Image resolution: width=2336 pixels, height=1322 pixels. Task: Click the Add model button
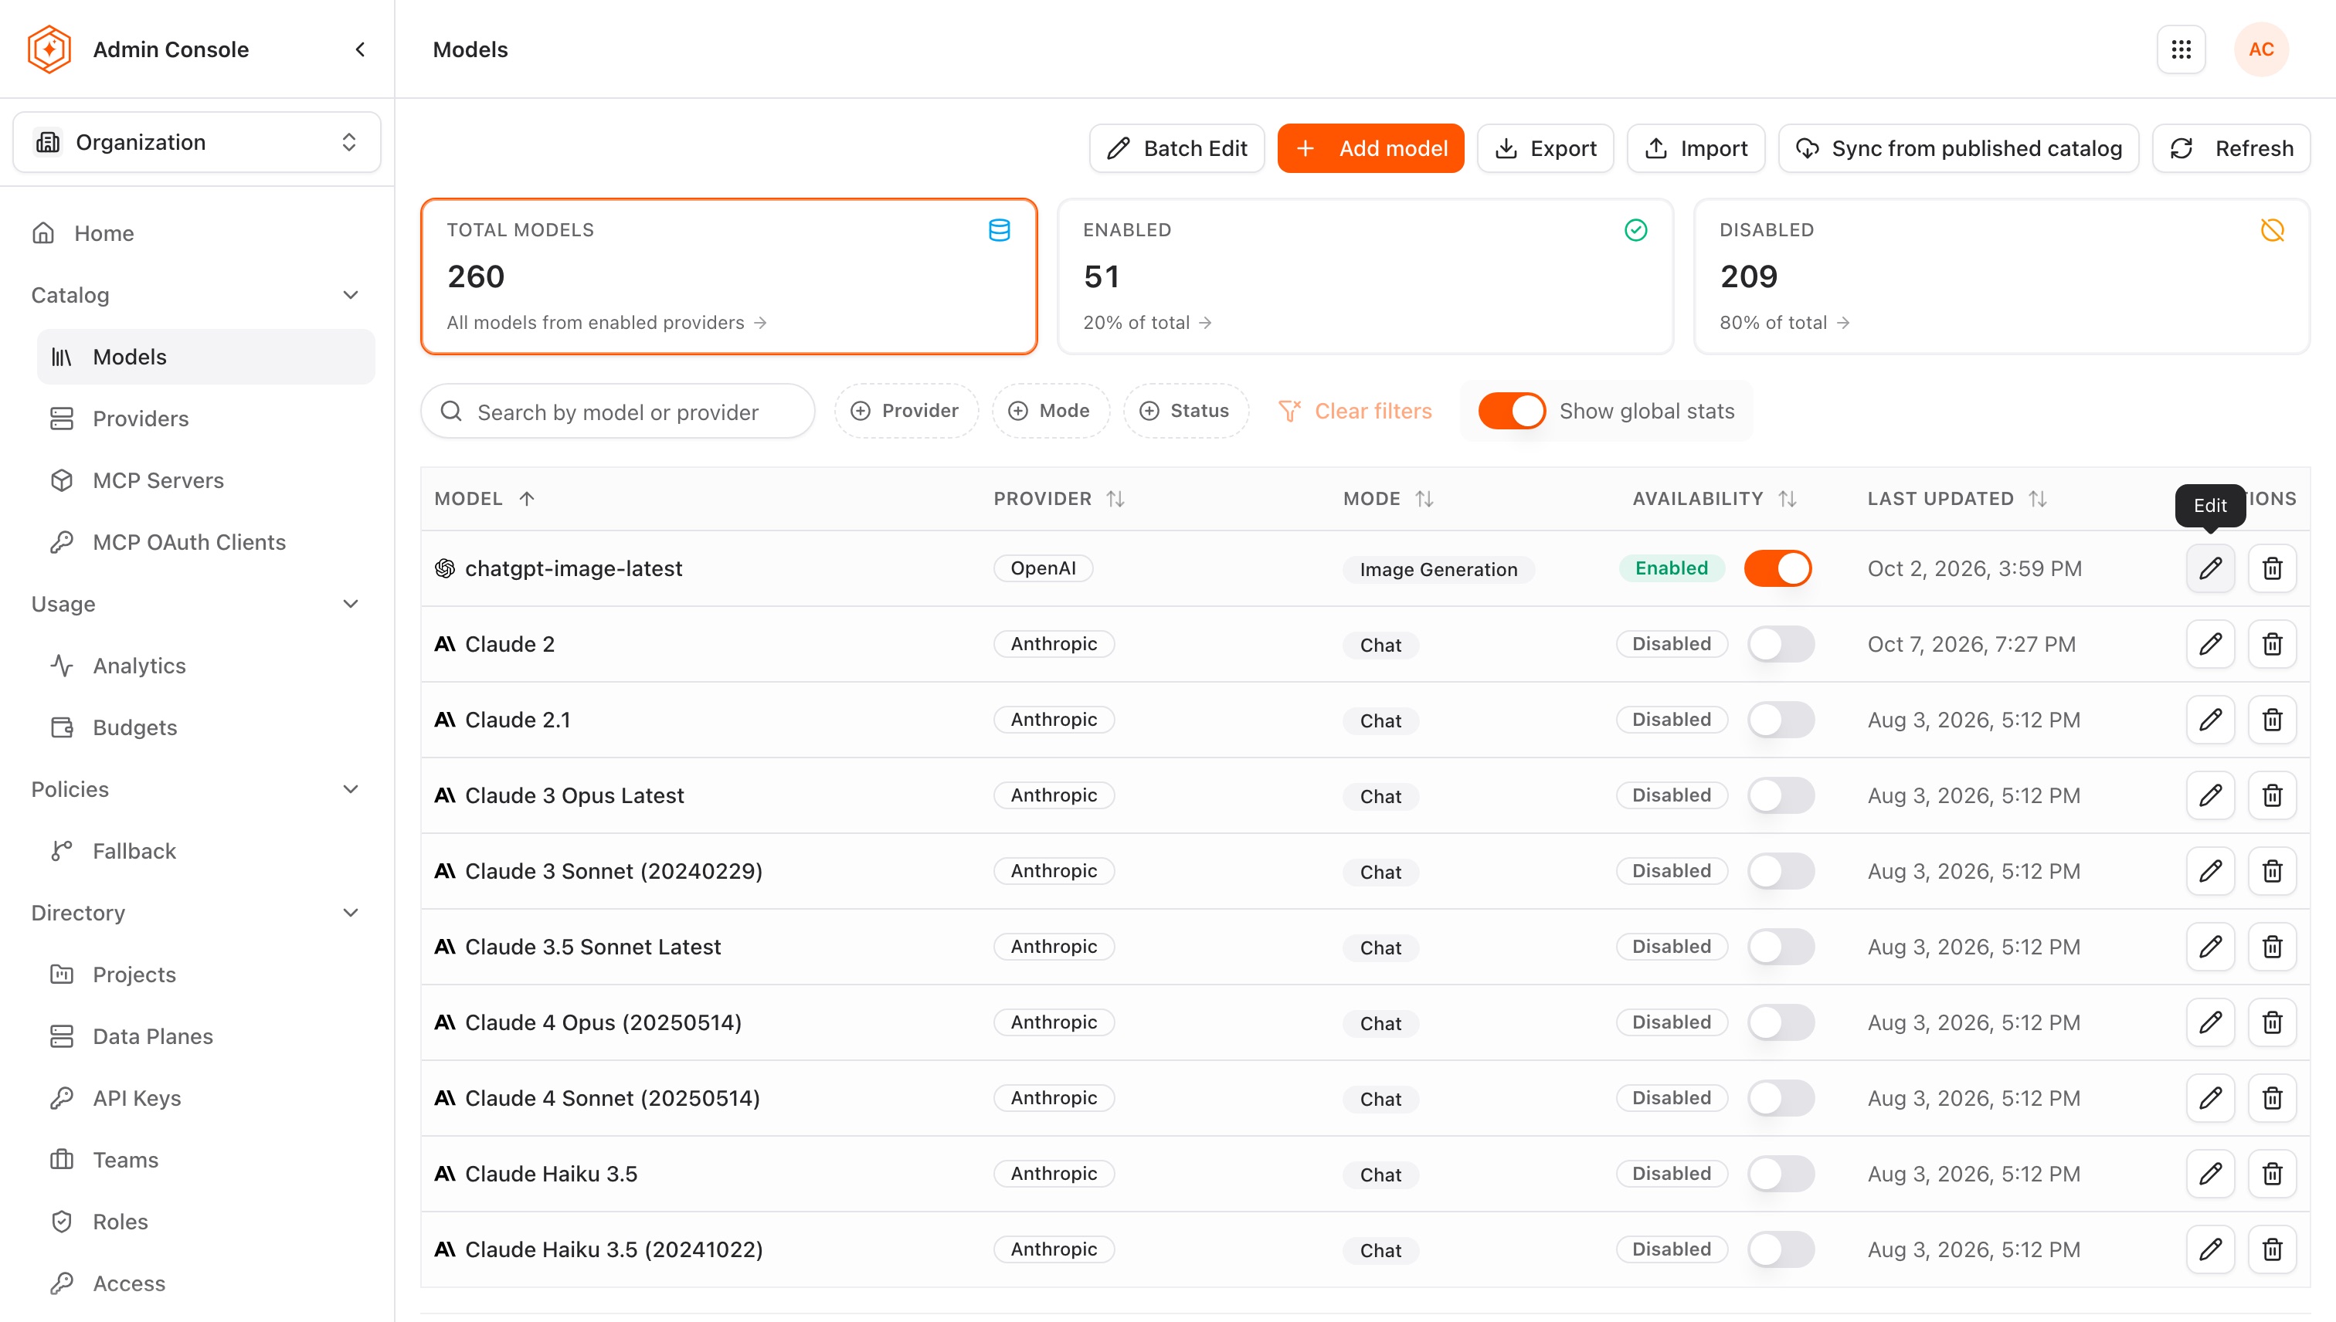(1370, 149)
